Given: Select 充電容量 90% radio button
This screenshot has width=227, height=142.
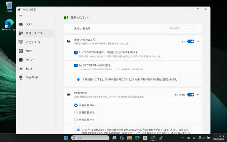Looking at the screenshot, I should pyautogui.click(x=76, y=112).
